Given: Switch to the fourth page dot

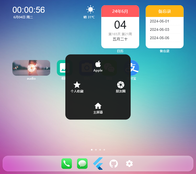Looking at the screenshot, I should click(104, 150).
